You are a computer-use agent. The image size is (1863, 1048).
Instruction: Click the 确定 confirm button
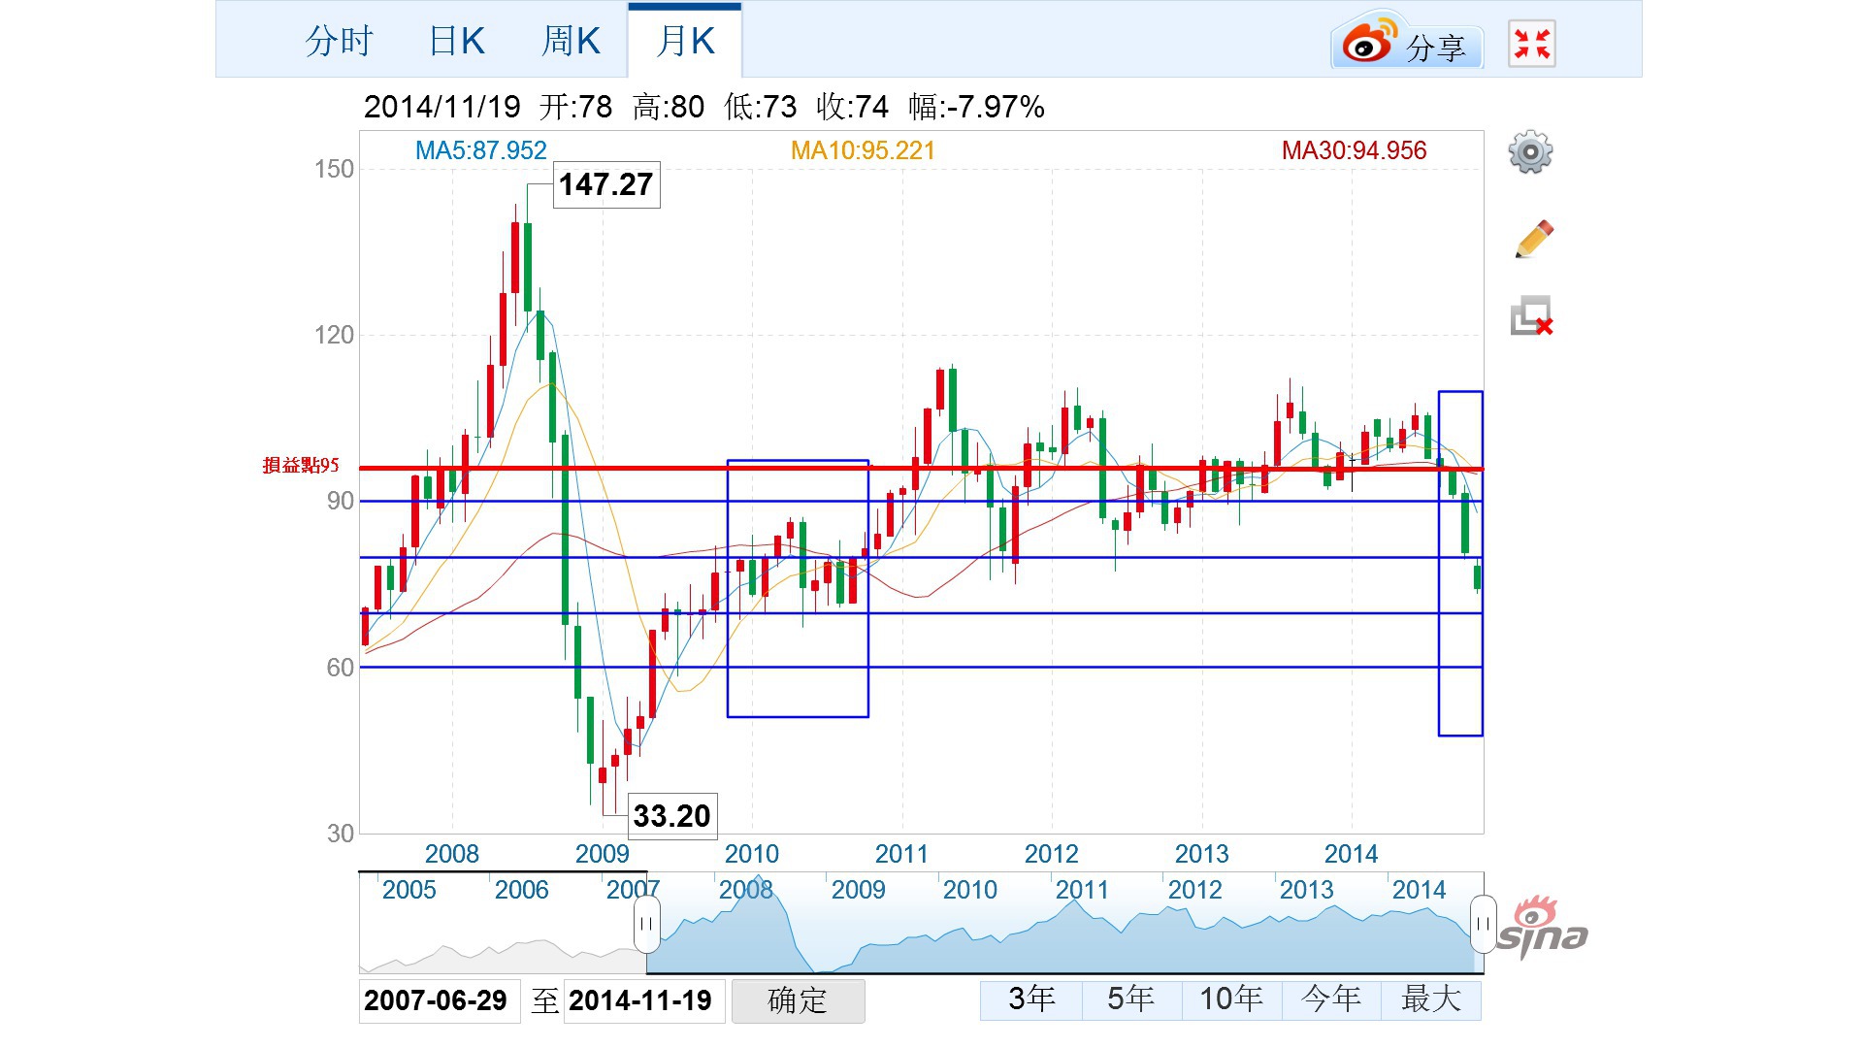798,1000
